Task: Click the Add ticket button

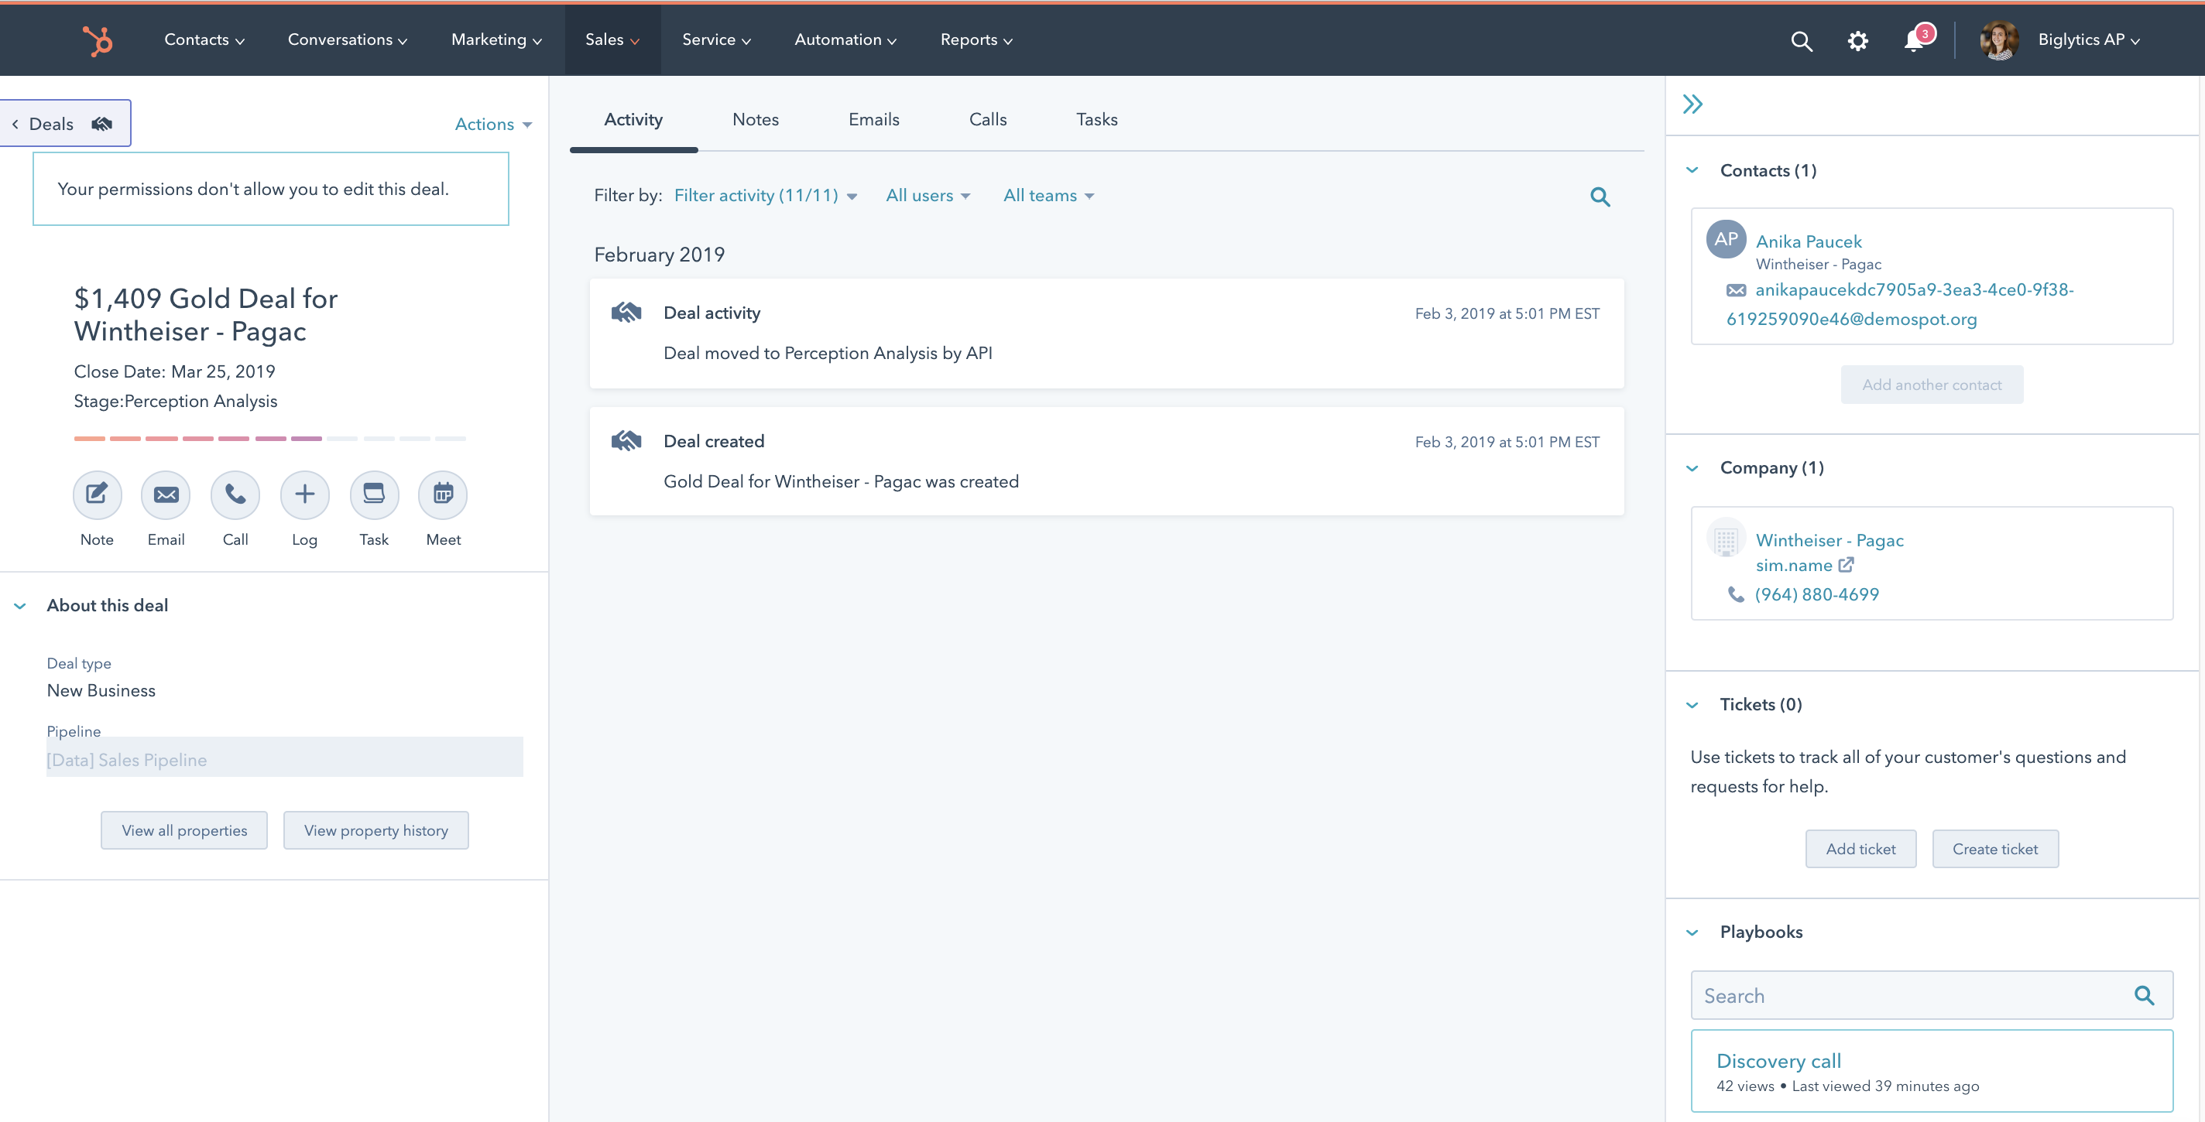Action: [1860, 849]
